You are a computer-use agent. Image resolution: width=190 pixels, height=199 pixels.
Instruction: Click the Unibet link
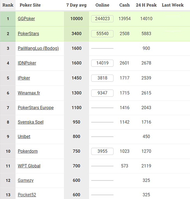pyautogui.click(x=24, y=136)
